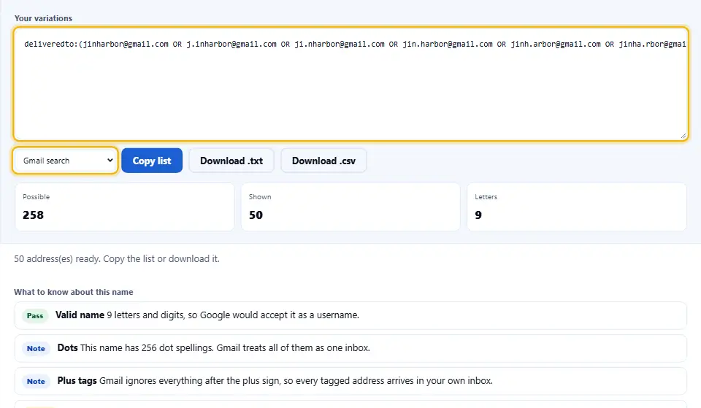Click the 'Dots' row description text
The height and width of the screenshot is (408, 701).
pyautogui.click(x=226, y=347)
